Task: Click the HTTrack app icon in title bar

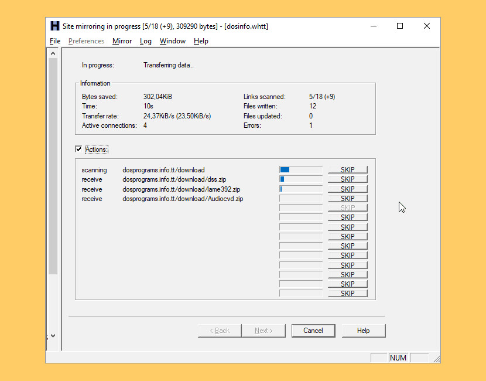Action: [55, 26]
